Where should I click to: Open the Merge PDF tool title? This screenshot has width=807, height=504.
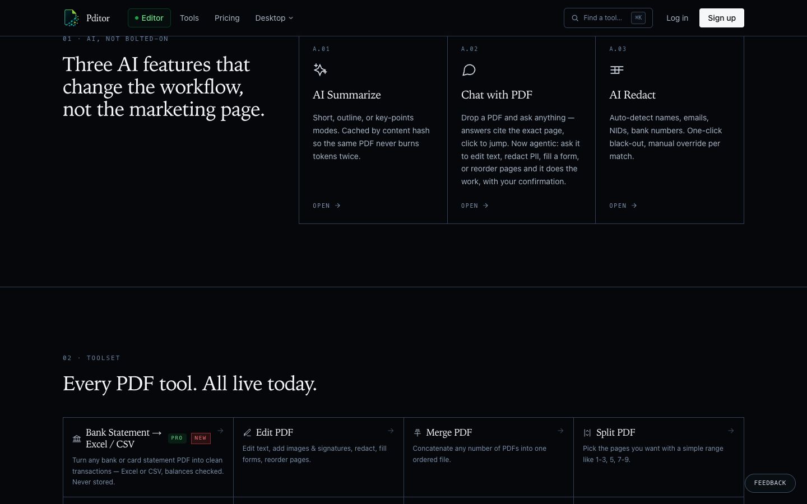449,433
